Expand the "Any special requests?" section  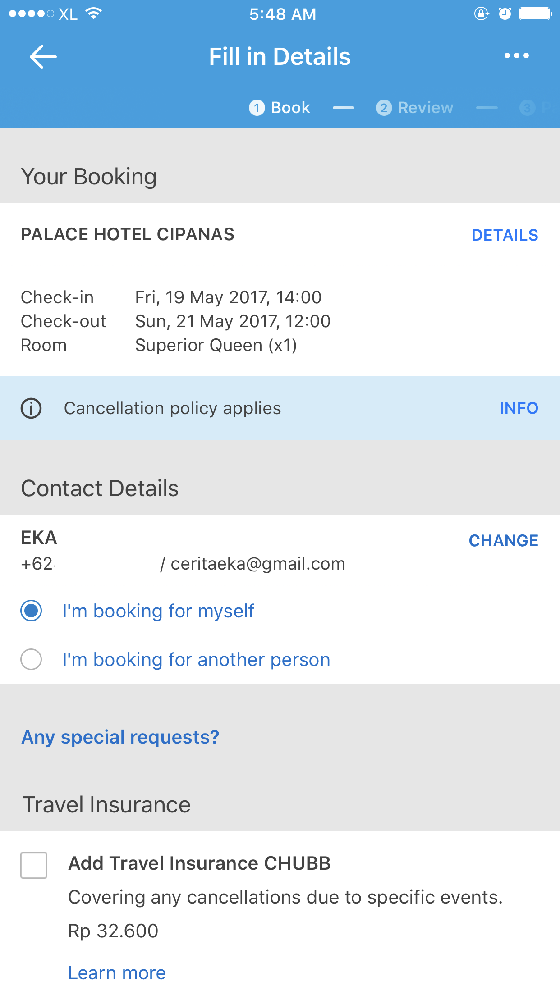point(120,737)
